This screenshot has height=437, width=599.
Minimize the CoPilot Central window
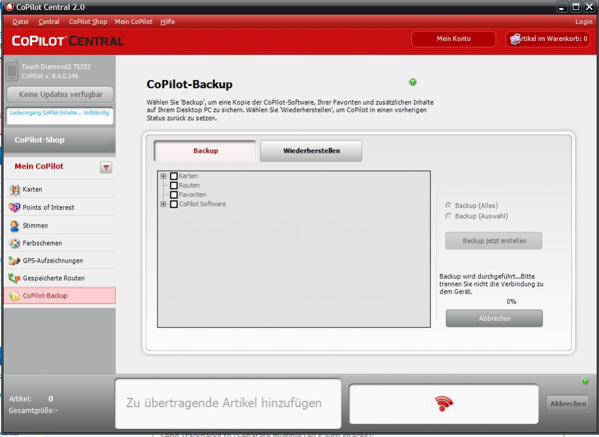pyautogui.click(x=562, y=7)
